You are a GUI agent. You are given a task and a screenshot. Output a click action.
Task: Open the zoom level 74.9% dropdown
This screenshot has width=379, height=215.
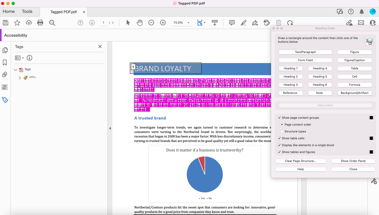(x=188, y=23)
